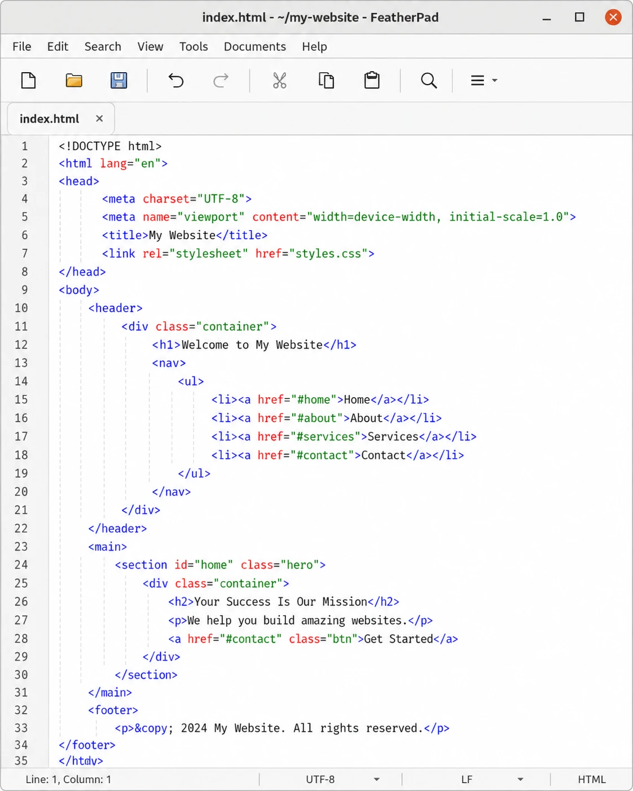Click line number 35 in the gutter

coord(21,761)
